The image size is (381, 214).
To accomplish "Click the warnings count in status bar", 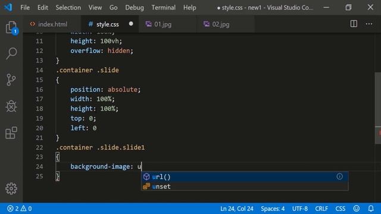I will click(26, 209).
